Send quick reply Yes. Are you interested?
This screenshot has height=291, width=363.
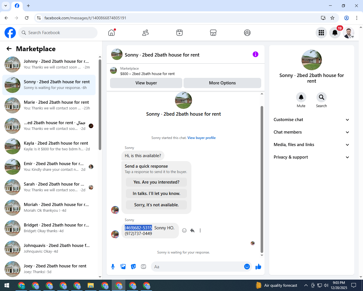point(157,182)
